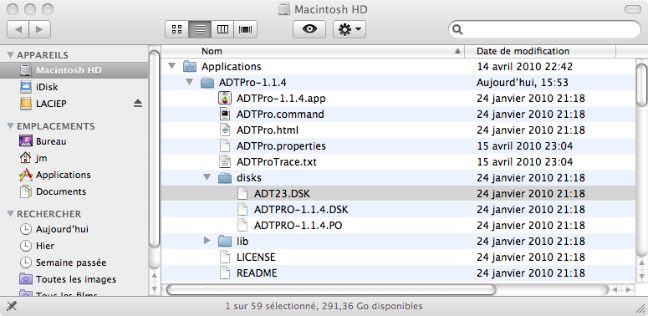Collapse the disks folder triangle
This screenshot has height=316, width=648.
207,177
